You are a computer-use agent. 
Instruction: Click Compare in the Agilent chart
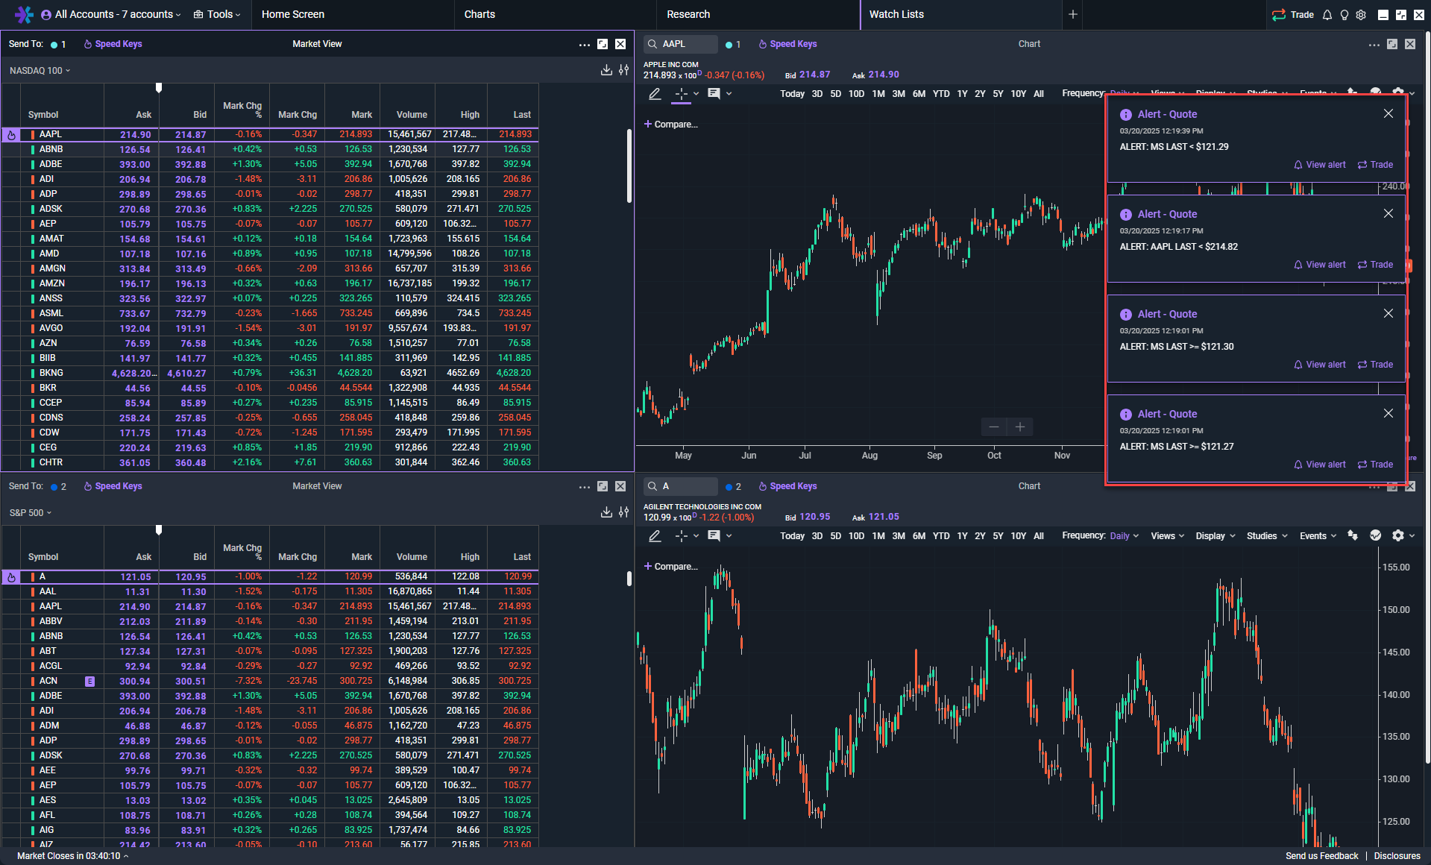(x=670, y=567)
